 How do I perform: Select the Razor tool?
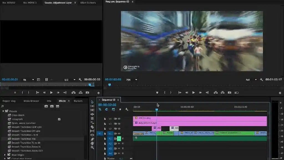pos(92,127)
